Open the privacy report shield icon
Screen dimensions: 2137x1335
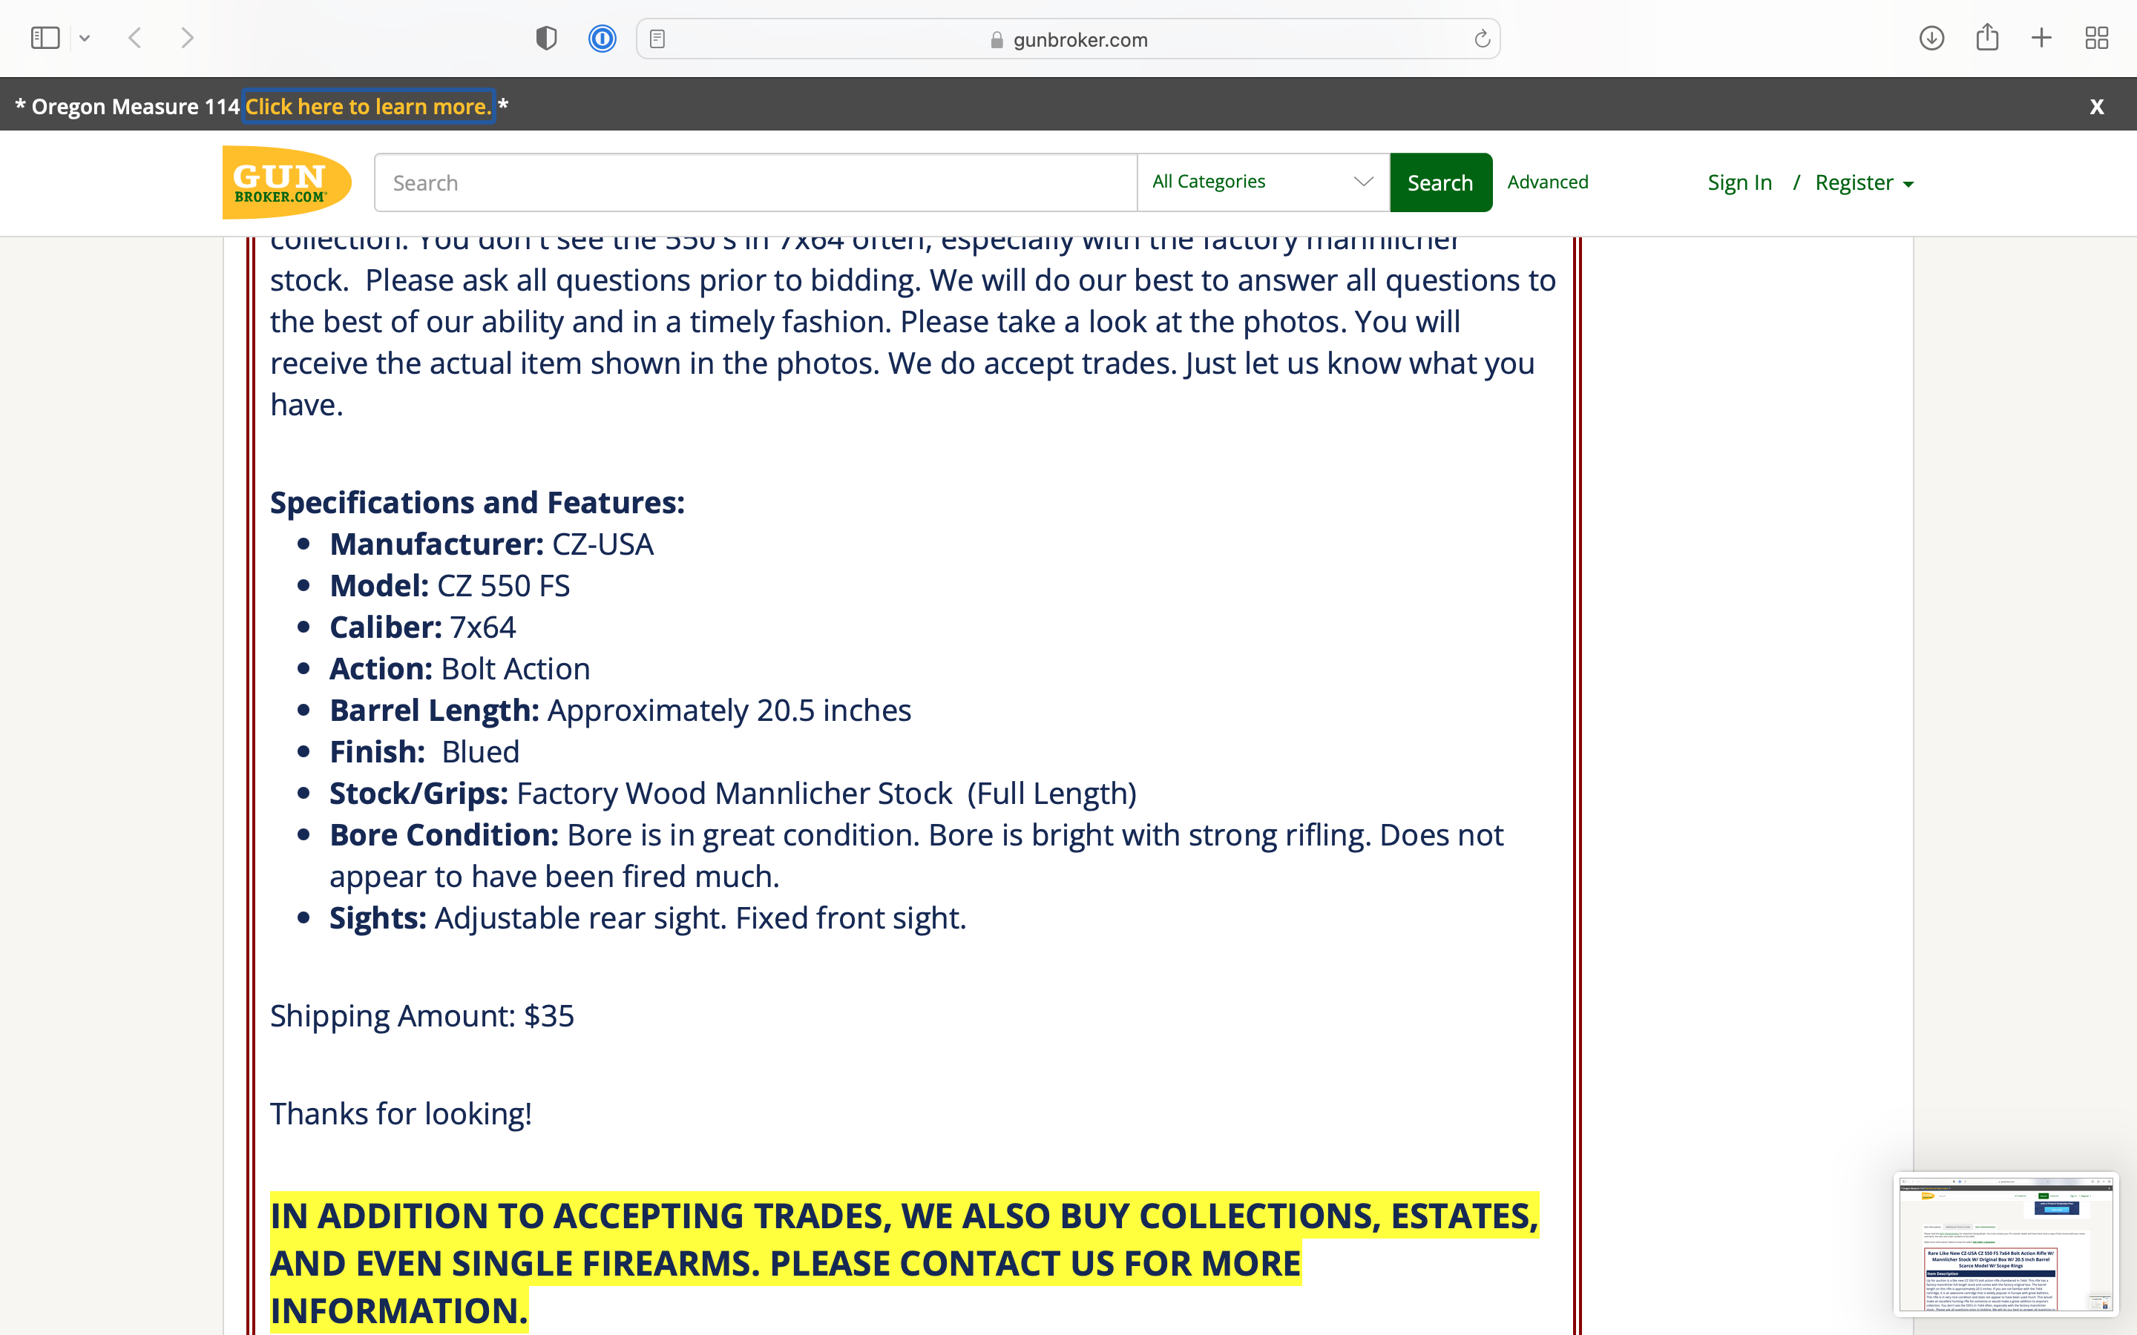[547, 38]
